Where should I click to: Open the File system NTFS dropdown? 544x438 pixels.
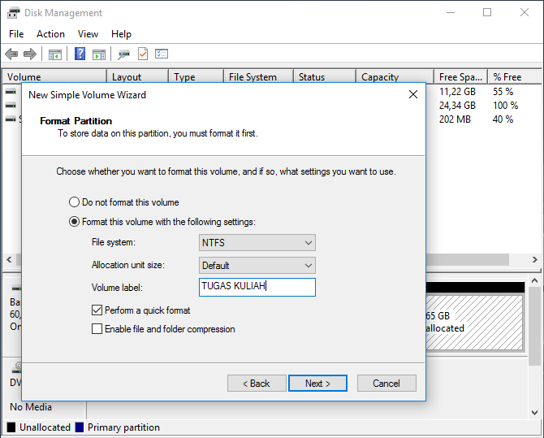[x=257, y=242]
